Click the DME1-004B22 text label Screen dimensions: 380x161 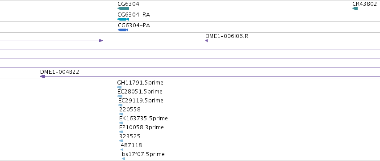pos(60,72)
